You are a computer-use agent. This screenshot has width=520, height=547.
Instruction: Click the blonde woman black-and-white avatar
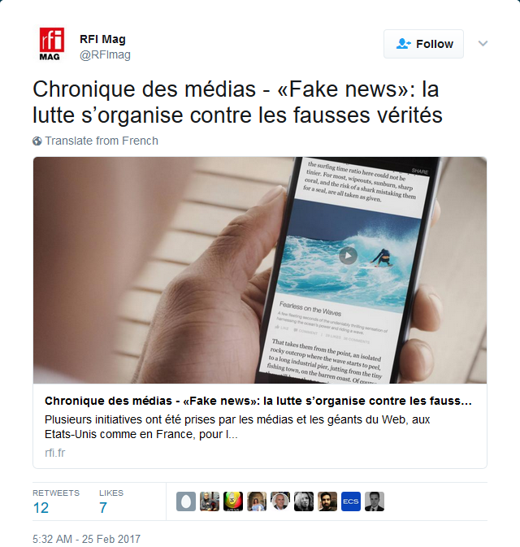point(304,501)
